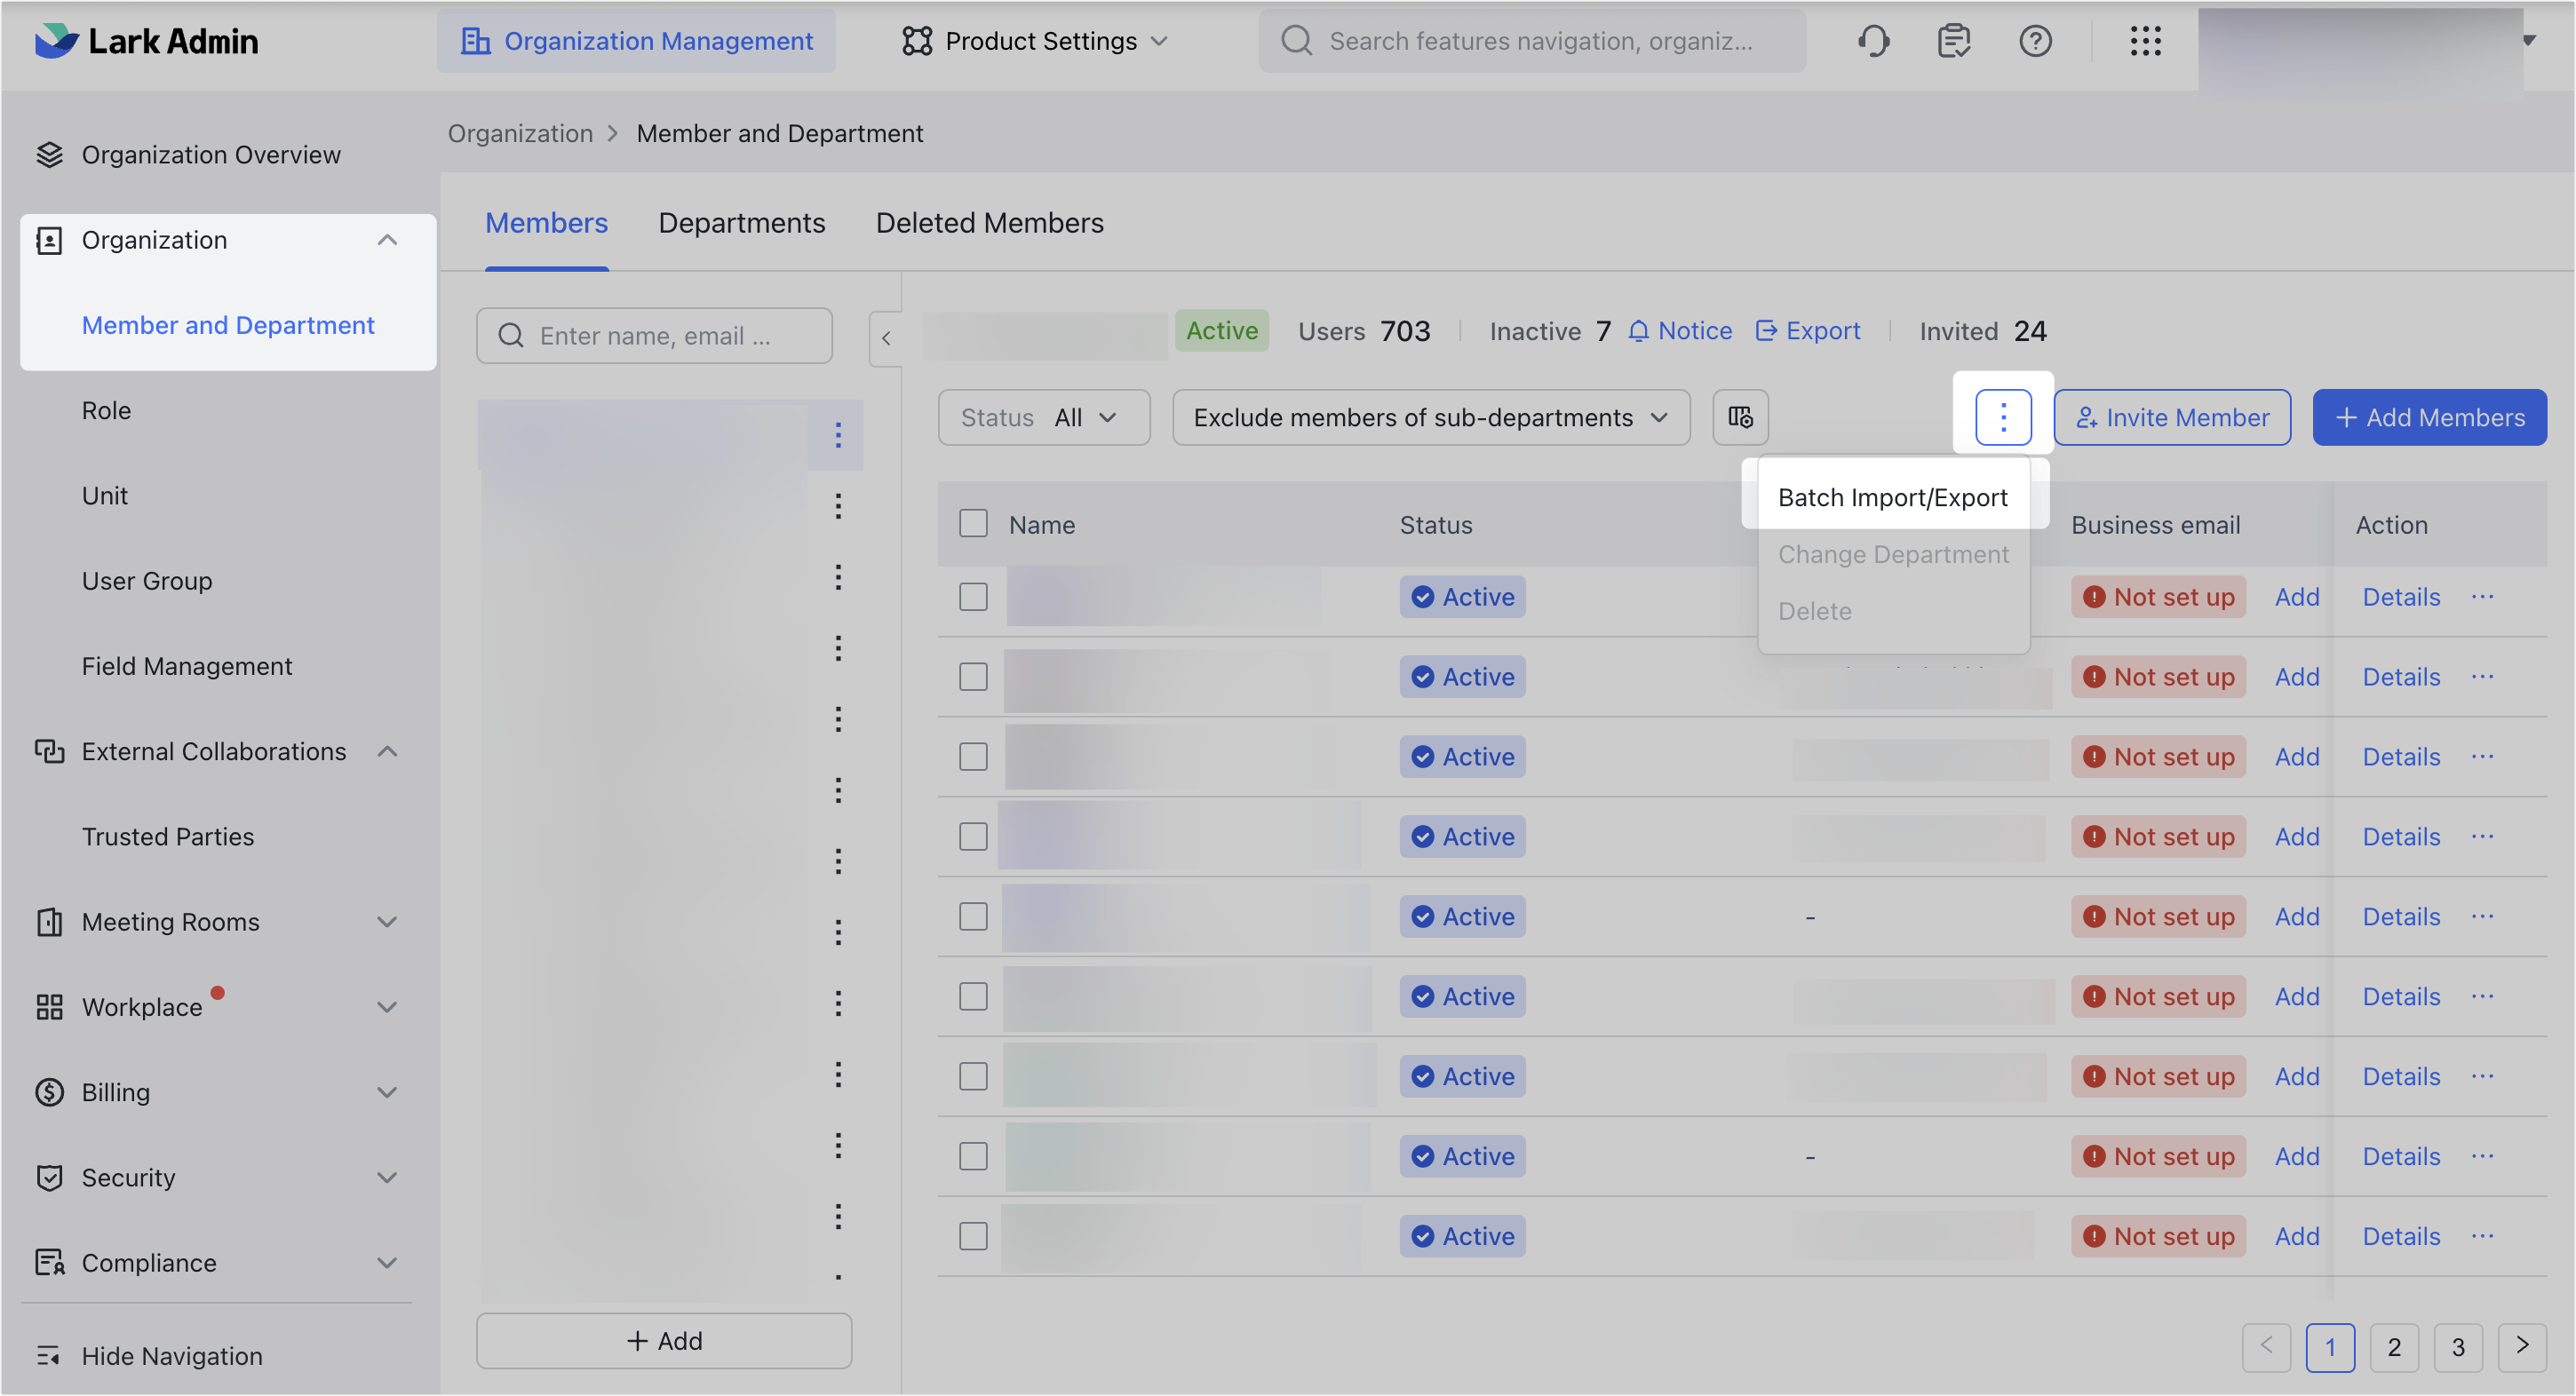
Task: Check the second member row checkbox
Action: (973, 677)
